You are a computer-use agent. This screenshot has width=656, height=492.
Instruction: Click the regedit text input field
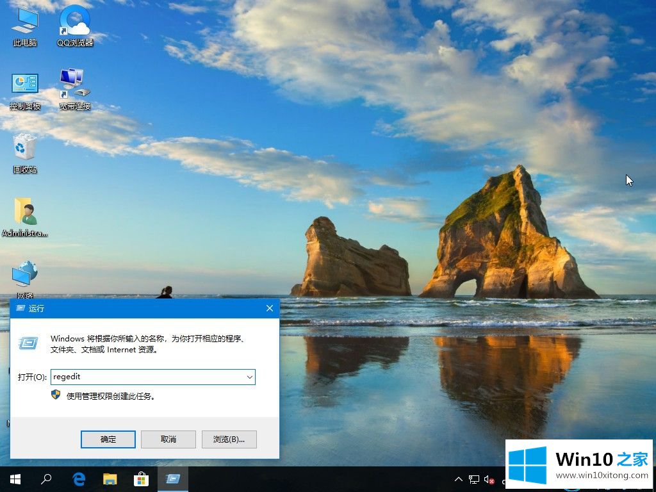click(x=146, y=377)
